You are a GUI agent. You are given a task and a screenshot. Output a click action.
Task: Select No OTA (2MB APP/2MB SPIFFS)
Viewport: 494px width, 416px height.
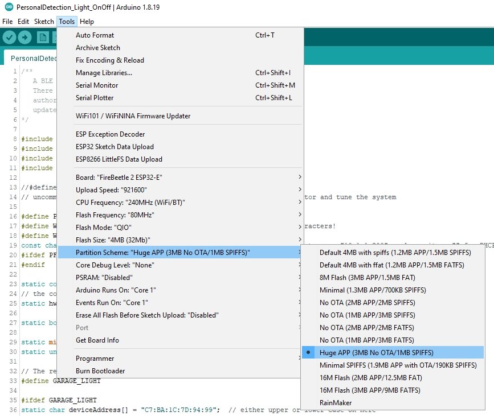pos(393,303)
